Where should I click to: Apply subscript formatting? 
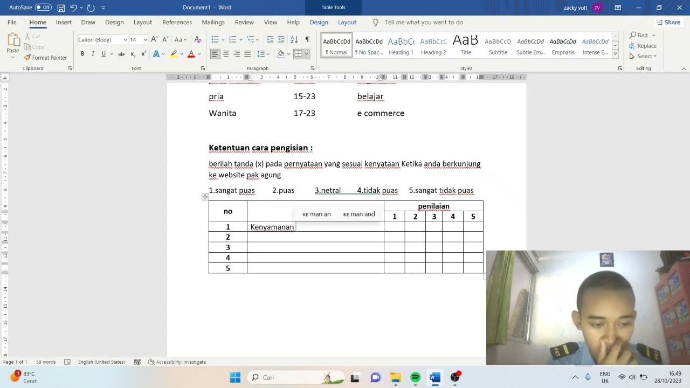click(133, 54)
